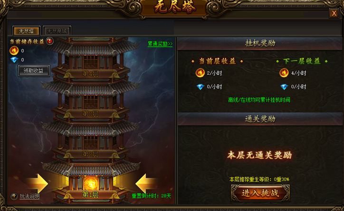Click the question mark help icon
This screenshot has width=344, height=211.
14,196
